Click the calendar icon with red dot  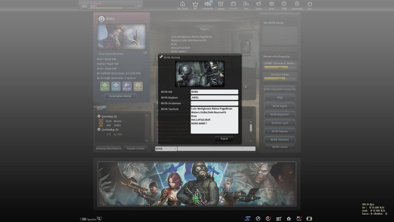pos(299,219)
